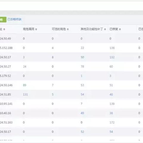Image resolution: width=143 pixels, height=143 pixels.
Task: Click the value 78 in the 24.50.27 row
Action: click(82, 66)
